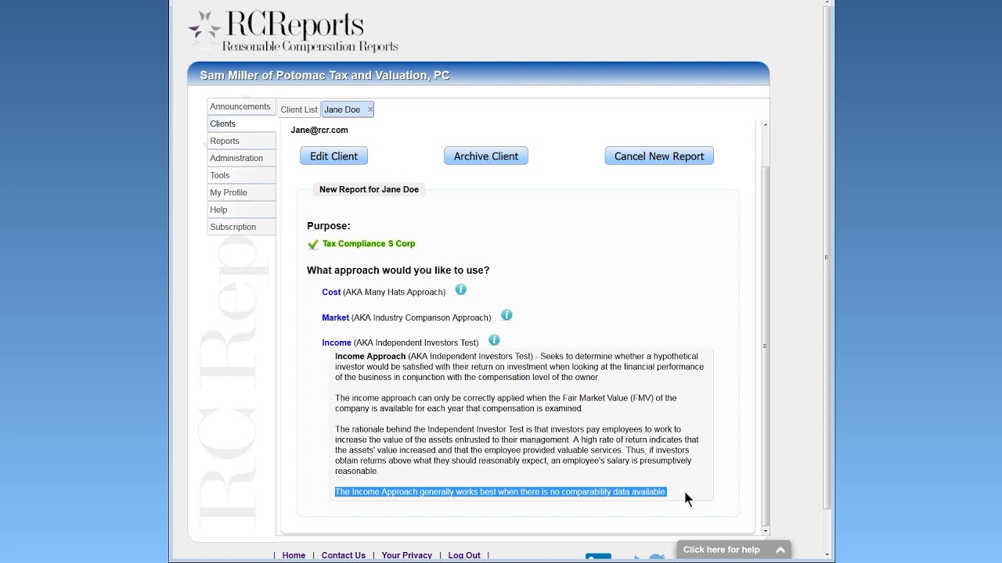
Task: Click the New Report for Jane Doe heading
Action: pos(369,189)
